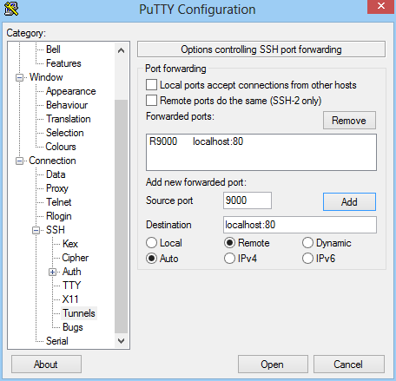Choose the Auto address family radio button
The height and width of the screenshot is (381, 396).
(x=151, y=259)
